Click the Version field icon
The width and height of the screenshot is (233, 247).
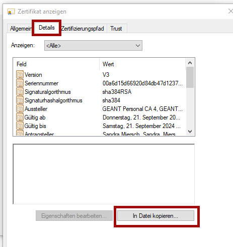[20, 74]
